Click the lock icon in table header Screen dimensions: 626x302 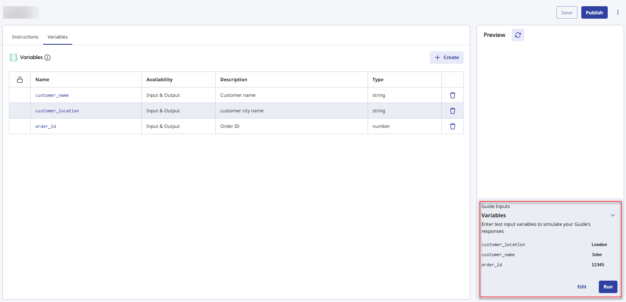click(20, 80)
